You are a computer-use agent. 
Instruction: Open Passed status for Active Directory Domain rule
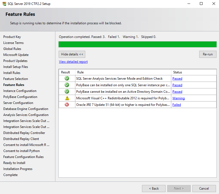pos(177,92)
